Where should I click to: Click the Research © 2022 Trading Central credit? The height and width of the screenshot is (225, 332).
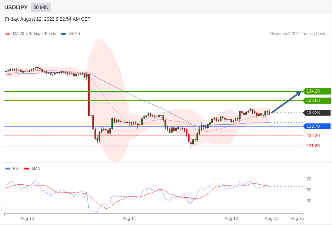coord(299,34)
